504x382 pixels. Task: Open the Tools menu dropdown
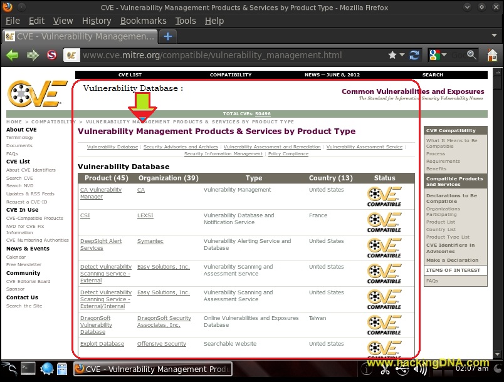[x=185, y=21]
